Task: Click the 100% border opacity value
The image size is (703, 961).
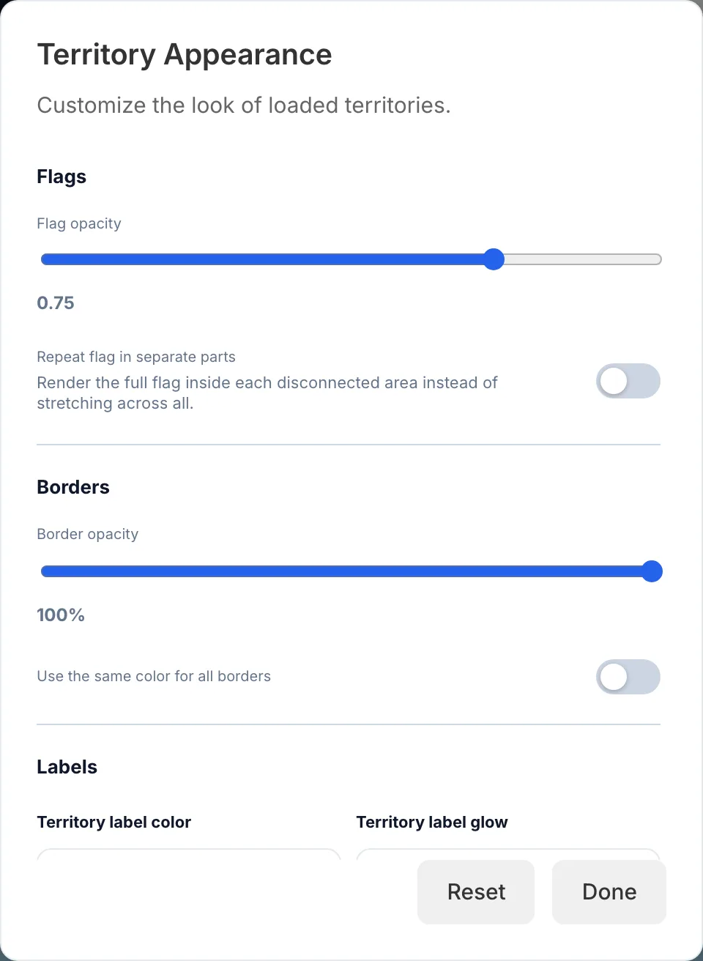Action: [61, 615]
